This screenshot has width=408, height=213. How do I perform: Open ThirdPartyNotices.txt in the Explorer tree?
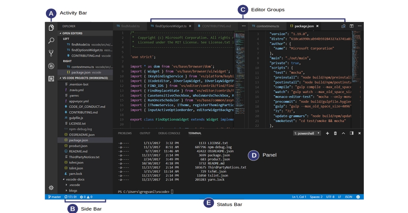[x=85, y=157]
